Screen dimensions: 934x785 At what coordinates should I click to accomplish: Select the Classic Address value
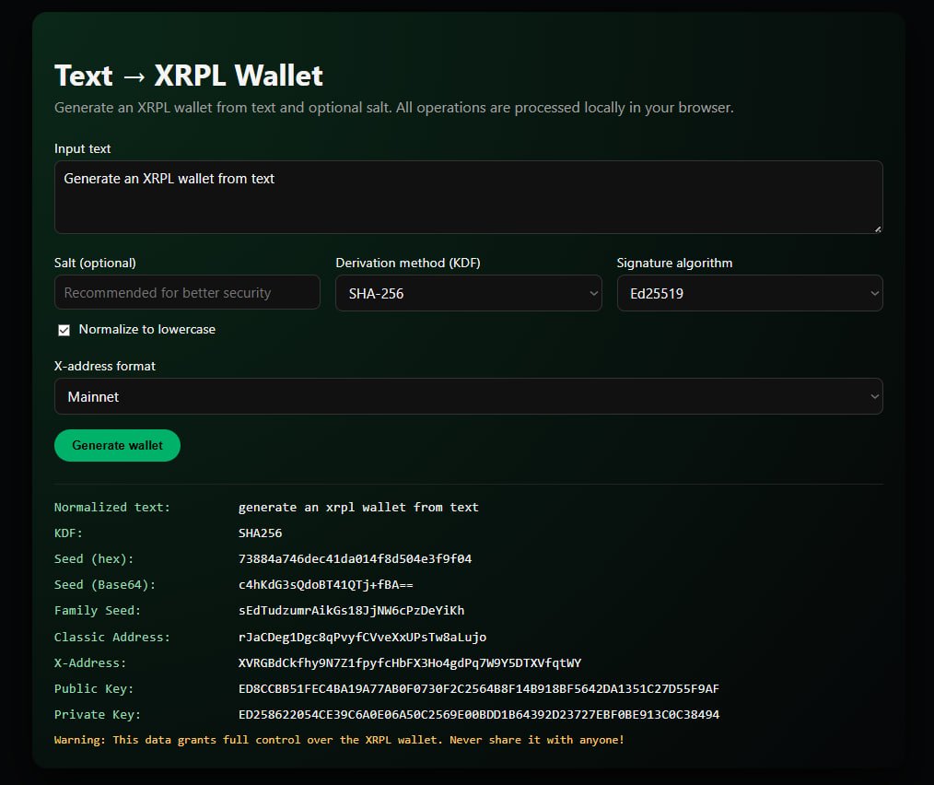pyautogui.click(x=364, y=637)
